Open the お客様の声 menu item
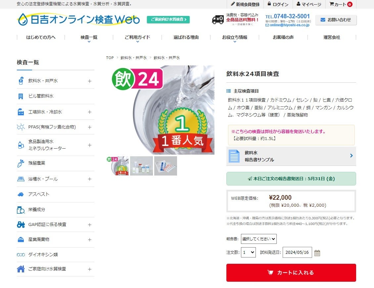The image size is (374, 288). [x=283, y=37]
